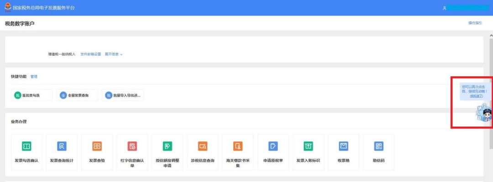The image size is (493, 182).
Task: Open 申请原税率 blue clipboard icon
Action: [273, 146]
